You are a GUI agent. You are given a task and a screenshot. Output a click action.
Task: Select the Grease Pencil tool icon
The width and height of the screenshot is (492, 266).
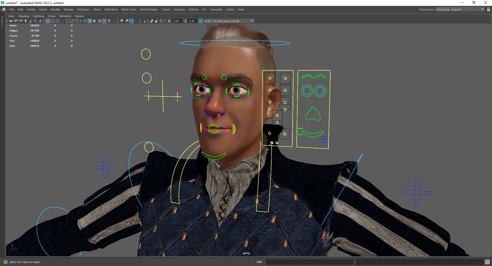[x=40, y=21]
